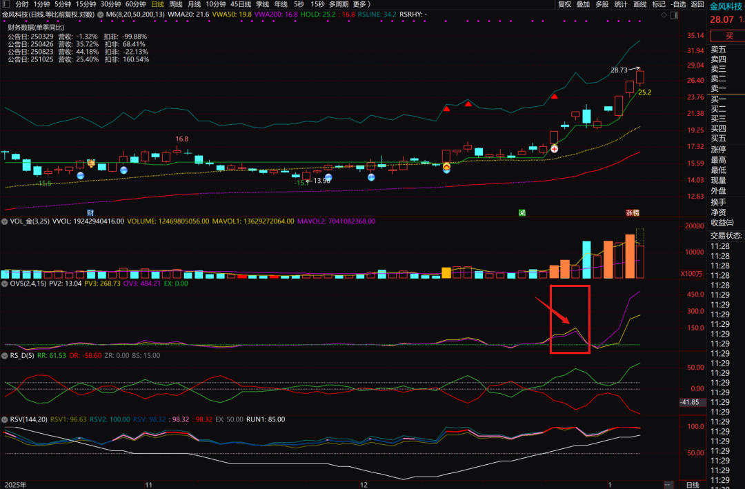Click the 公告日: 251025 financial data row
Viewport: 745px width, 489px height.
(79, 59)
